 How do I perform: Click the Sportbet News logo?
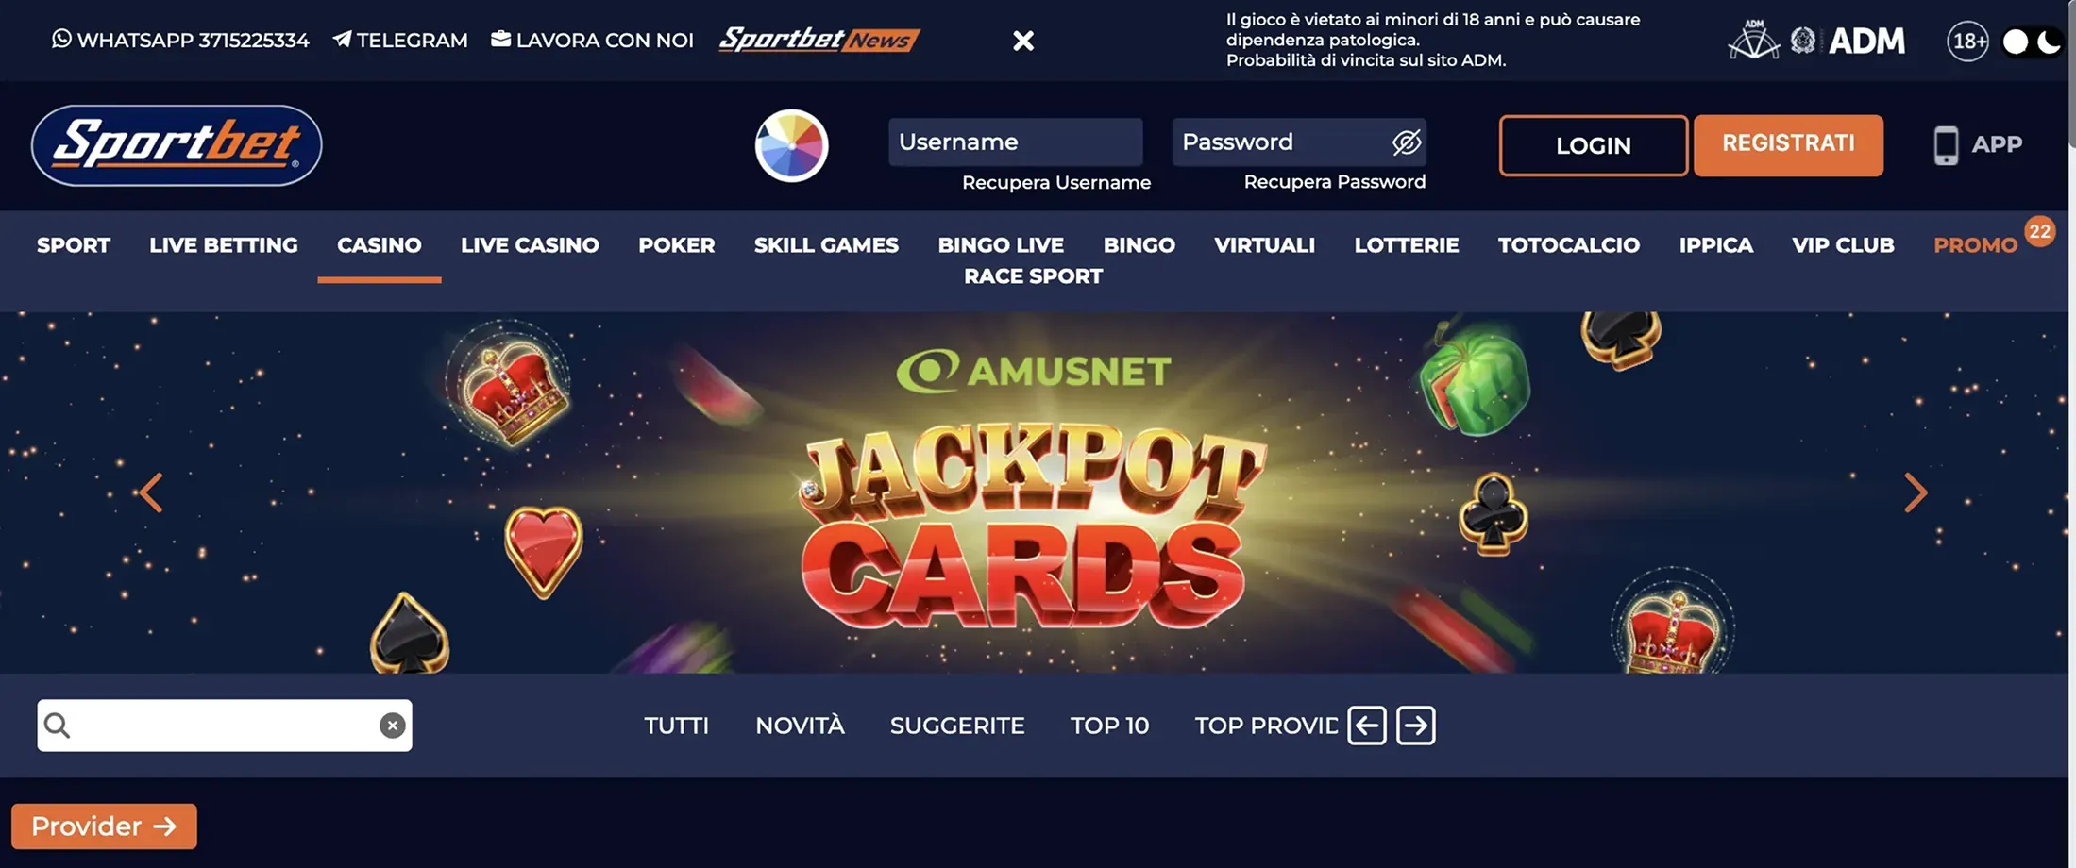819,40
